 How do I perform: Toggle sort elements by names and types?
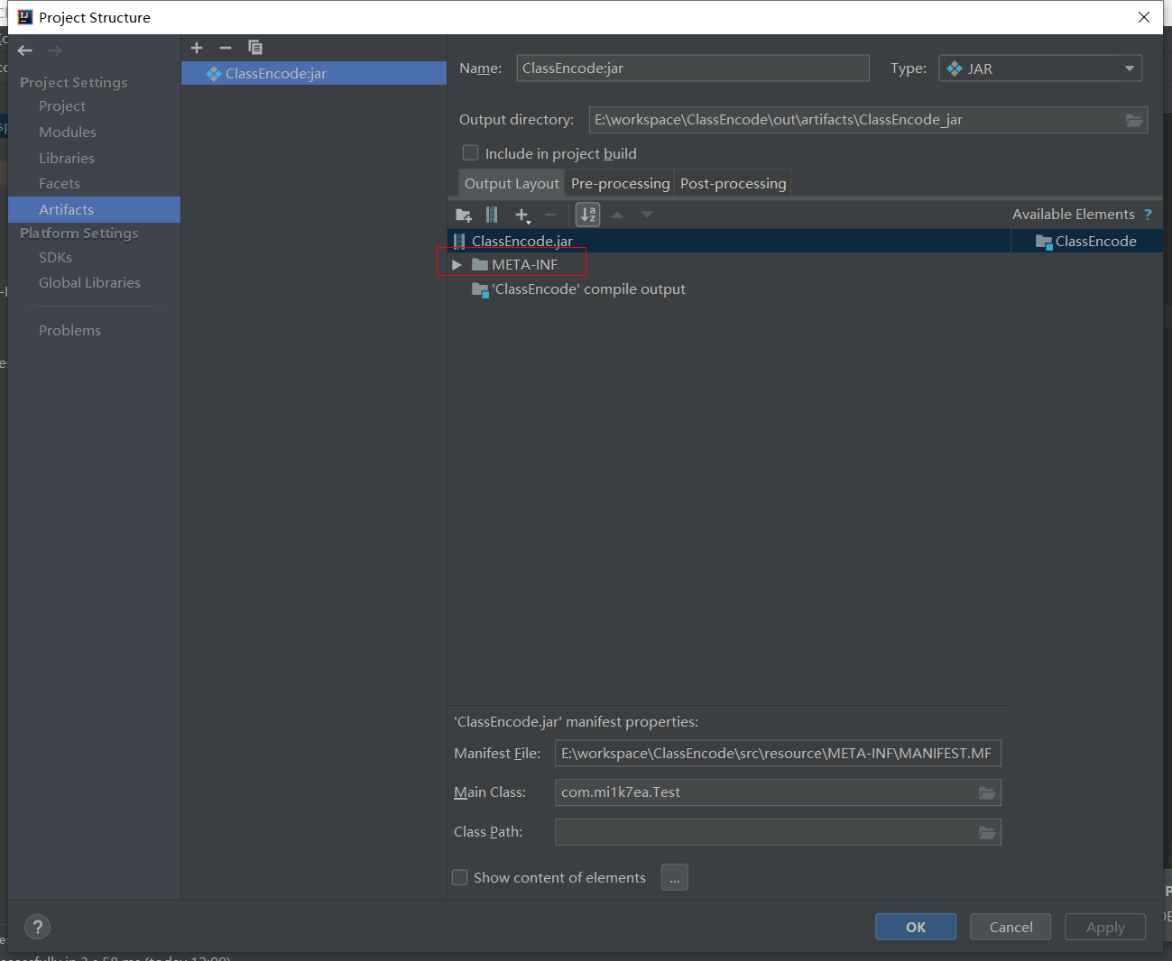pos(587,215)
